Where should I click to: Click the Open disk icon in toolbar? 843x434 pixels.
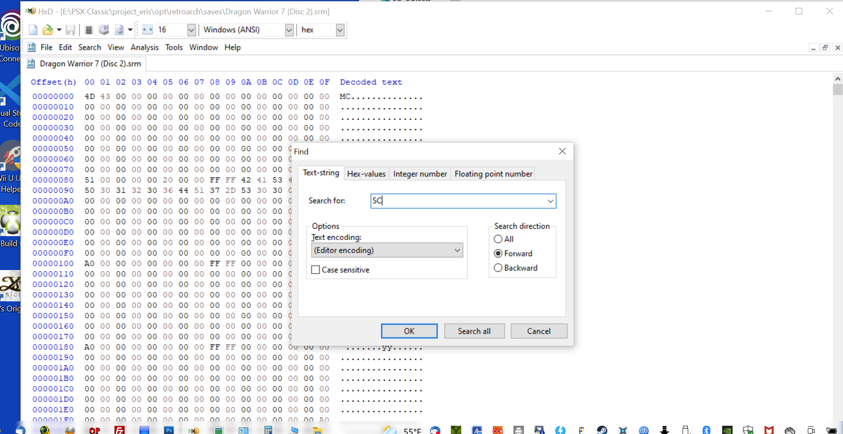tap(103, 30)
